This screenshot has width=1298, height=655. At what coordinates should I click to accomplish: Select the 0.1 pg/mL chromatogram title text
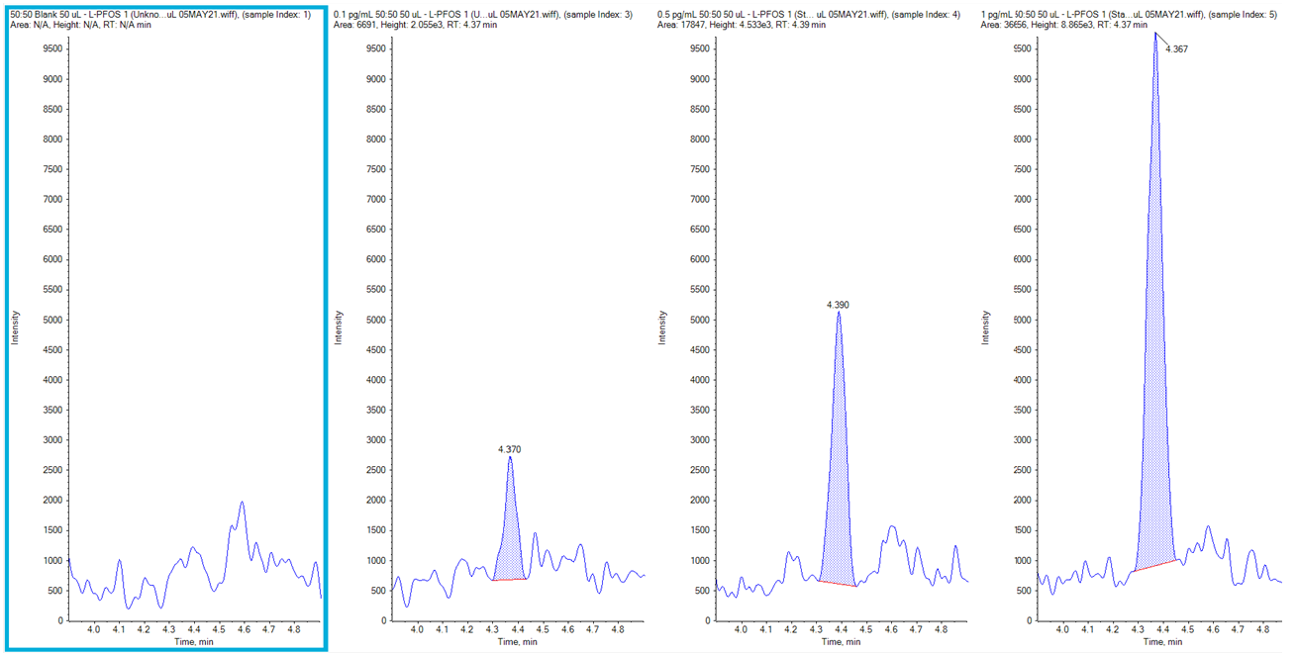coord(482,14)
